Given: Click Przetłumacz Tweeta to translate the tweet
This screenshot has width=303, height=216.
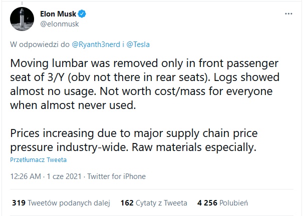Looking at the screenshot, I should (38, 159).
